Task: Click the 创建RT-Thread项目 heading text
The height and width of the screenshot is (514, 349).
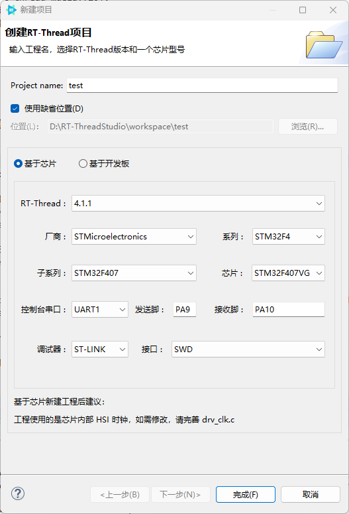Action: 48,32
